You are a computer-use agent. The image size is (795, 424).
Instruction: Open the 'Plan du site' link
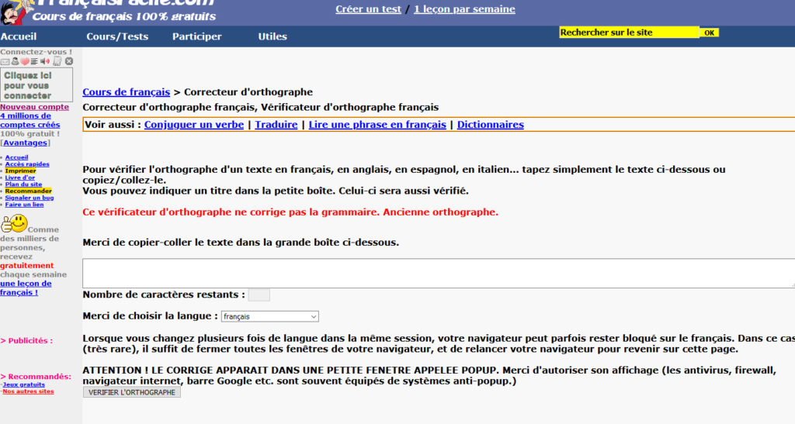click(23, 184)
